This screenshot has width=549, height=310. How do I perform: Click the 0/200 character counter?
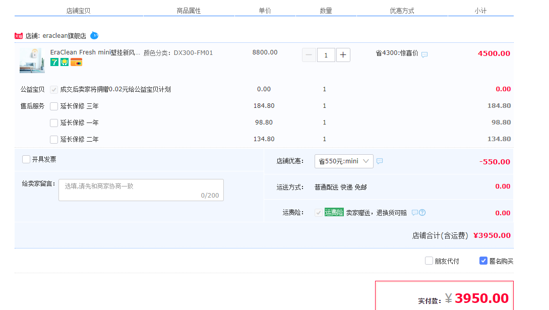click(x=210, y=195)
